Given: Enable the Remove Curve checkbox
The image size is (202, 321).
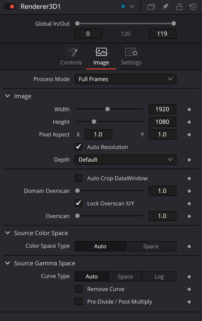Looking at the screenshot, I should point(78,289).
